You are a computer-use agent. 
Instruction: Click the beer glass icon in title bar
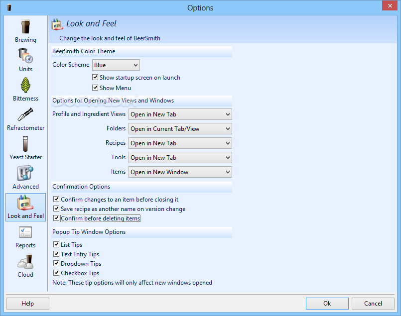click(x=9, y=7)
